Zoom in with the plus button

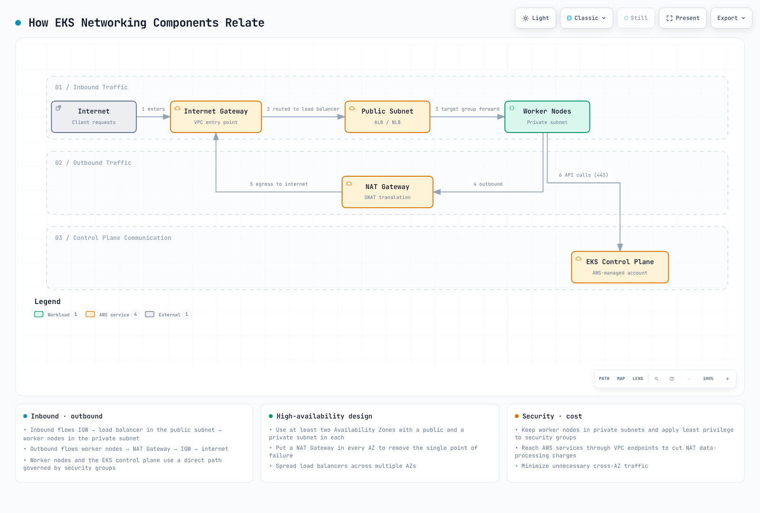click(727, 379)
